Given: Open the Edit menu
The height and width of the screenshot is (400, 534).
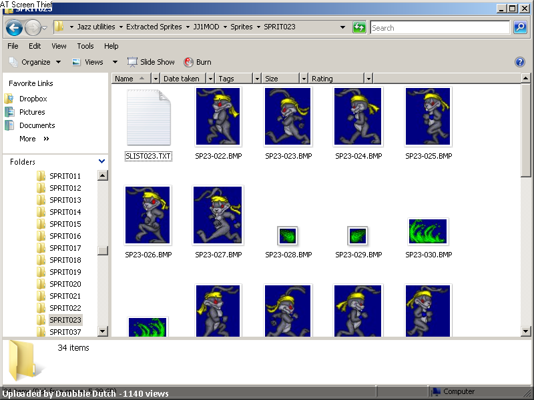Looking at the screenshot, I should pos(35,46).
